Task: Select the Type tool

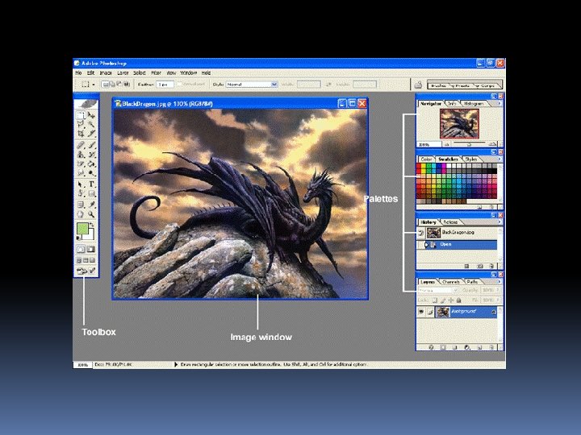Action: coord(91,184)
